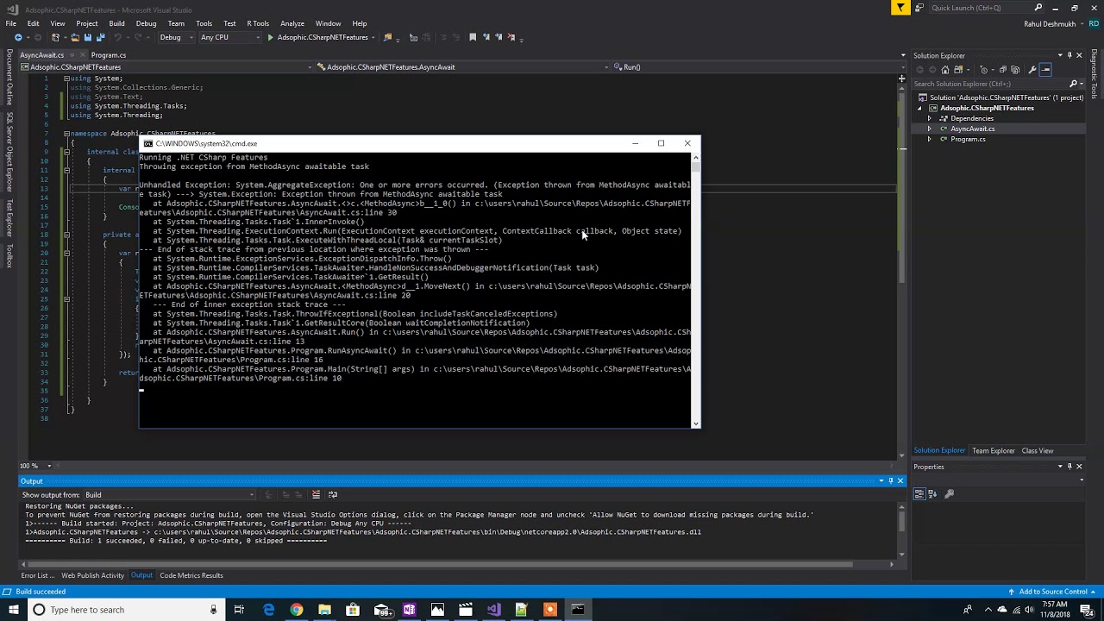Open Properties wrench icon in Solution Explorer
Viewport: 1104px width, 621px height.
click(1032, 70)
